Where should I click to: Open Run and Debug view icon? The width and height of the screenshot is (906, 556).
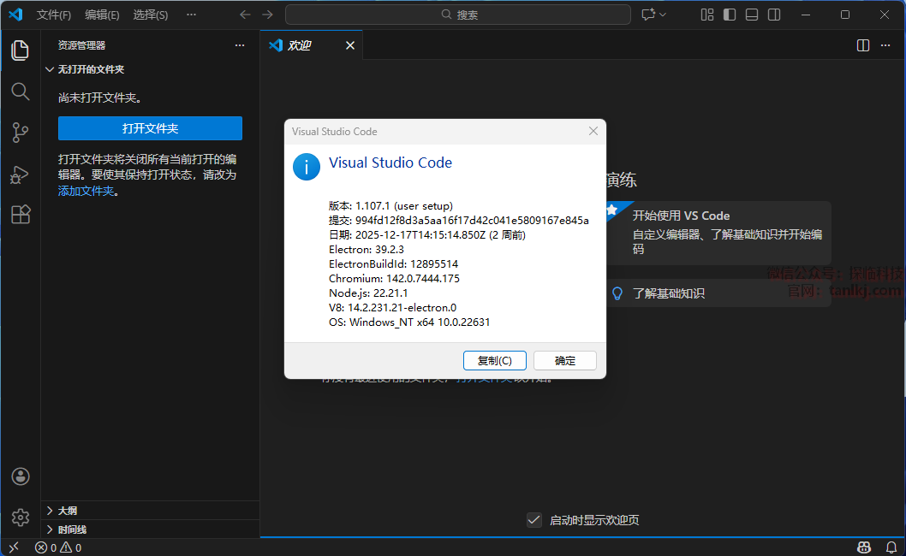click(20, 174)
